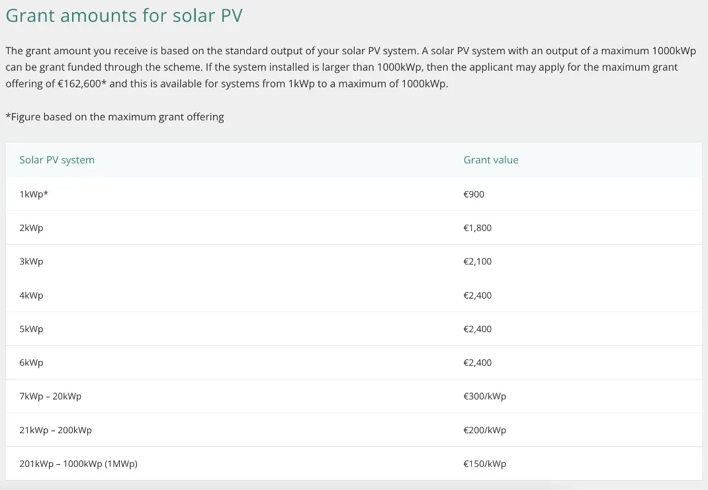Image resolution: width=708 pixels, height=490 pixels.
Task: Click the €300/kWp grant value
Action: [x=484, y=397]
